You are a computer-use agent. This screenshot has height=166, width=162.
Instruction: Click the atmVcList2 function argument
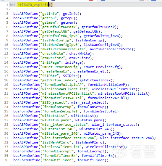click(x=80, y=58)
